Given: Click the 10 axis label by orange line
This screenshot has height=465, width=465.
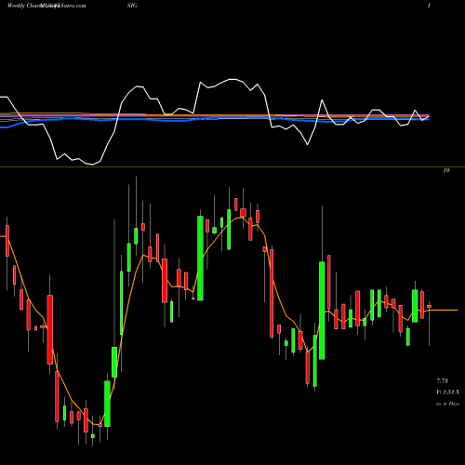Looking at the screenshot, I should [446, 170].
